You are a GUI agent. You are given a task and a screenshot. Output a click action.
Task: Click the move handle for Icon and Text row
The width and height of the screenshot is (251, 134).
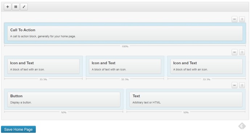242,52
